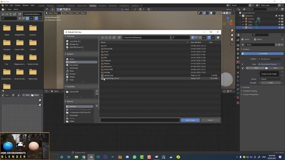285x160 pixels.
Task: Switch File View to horizontal list display
Action: coord(196,37)
